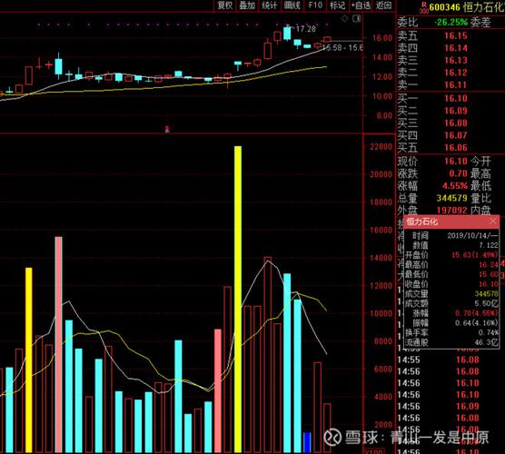Click the tooltip 流通股 value 46.3亿
The image size is (505, 454).
pyautogui.click(x=486, y=342)
